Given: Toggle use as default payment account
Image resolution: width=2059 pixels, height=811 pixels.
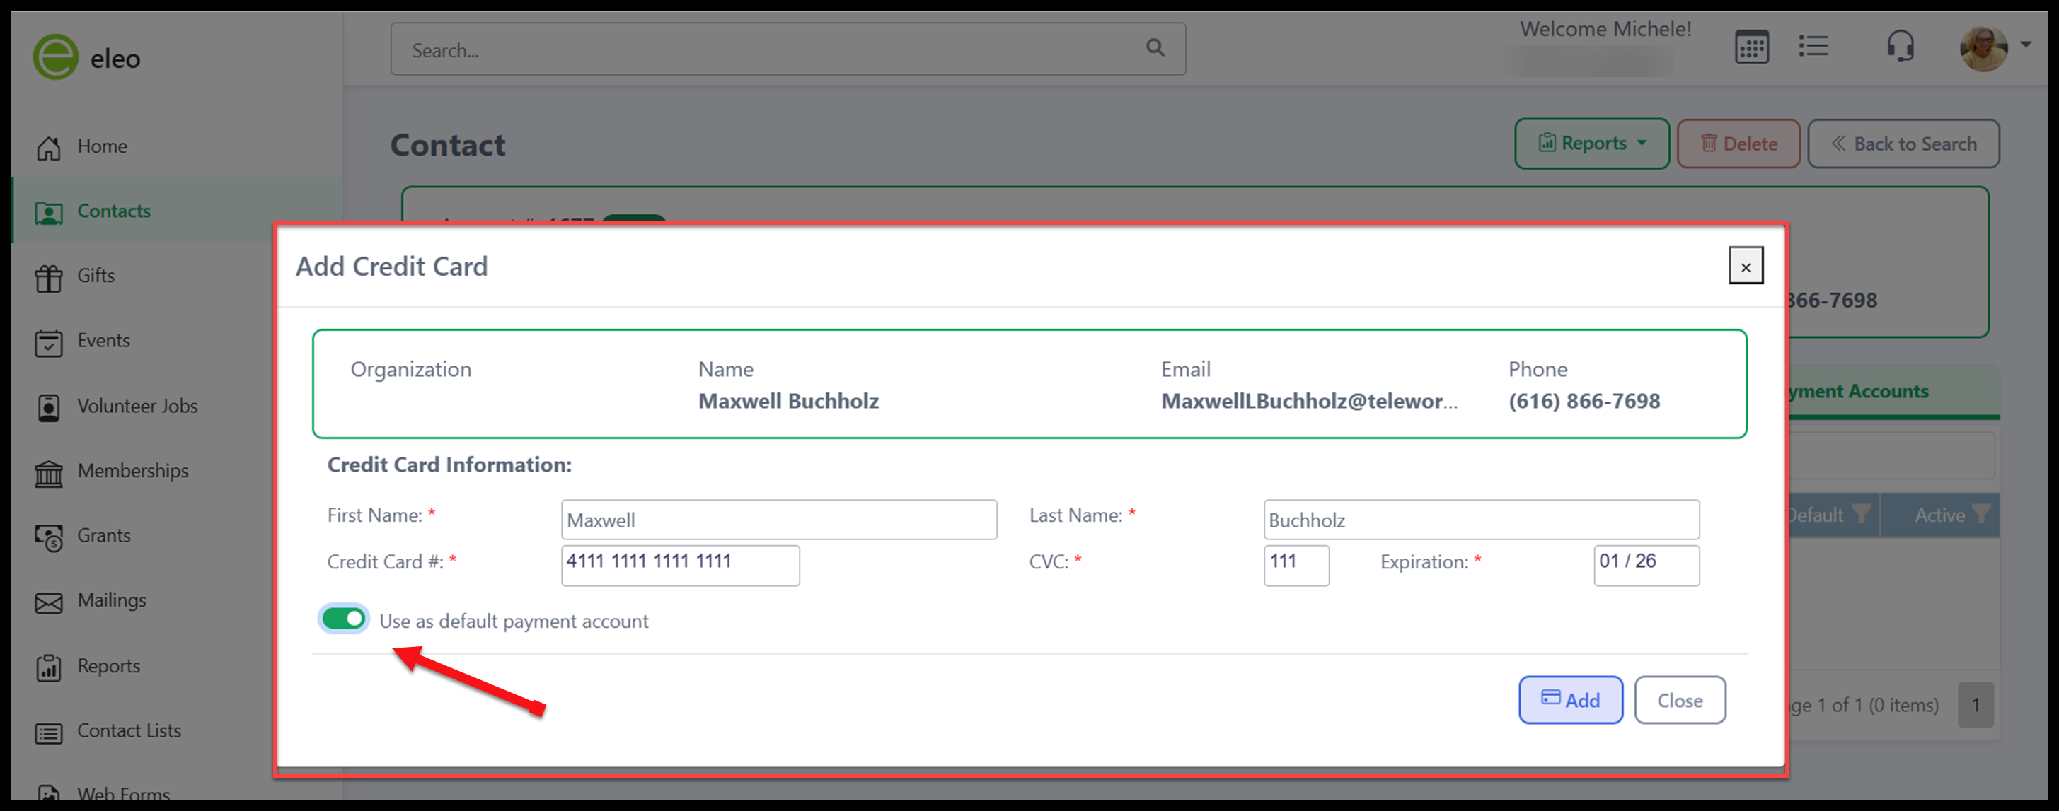Looking at the screenshot, I should click(x=344, y=619).
